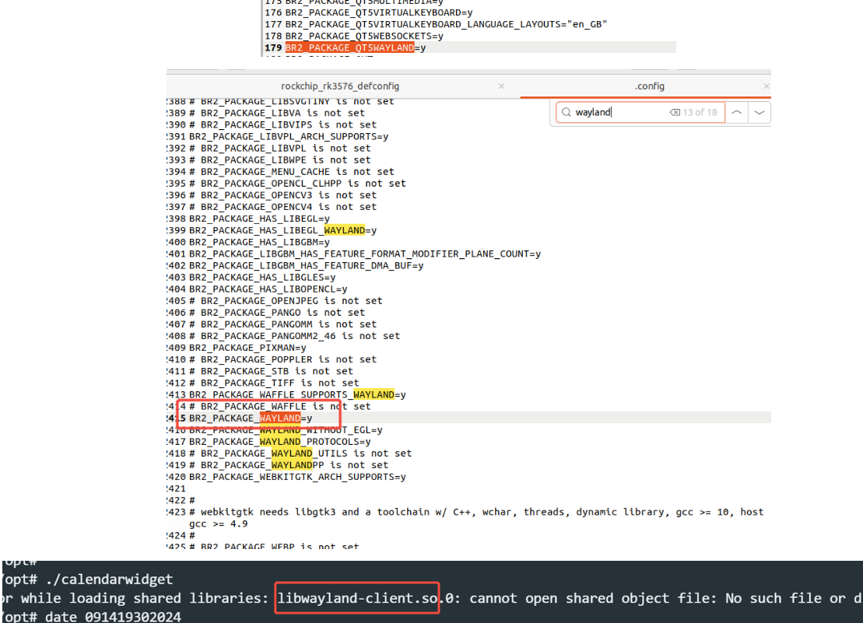
Task: Clear the wayland search text
Action: [675, 112]
